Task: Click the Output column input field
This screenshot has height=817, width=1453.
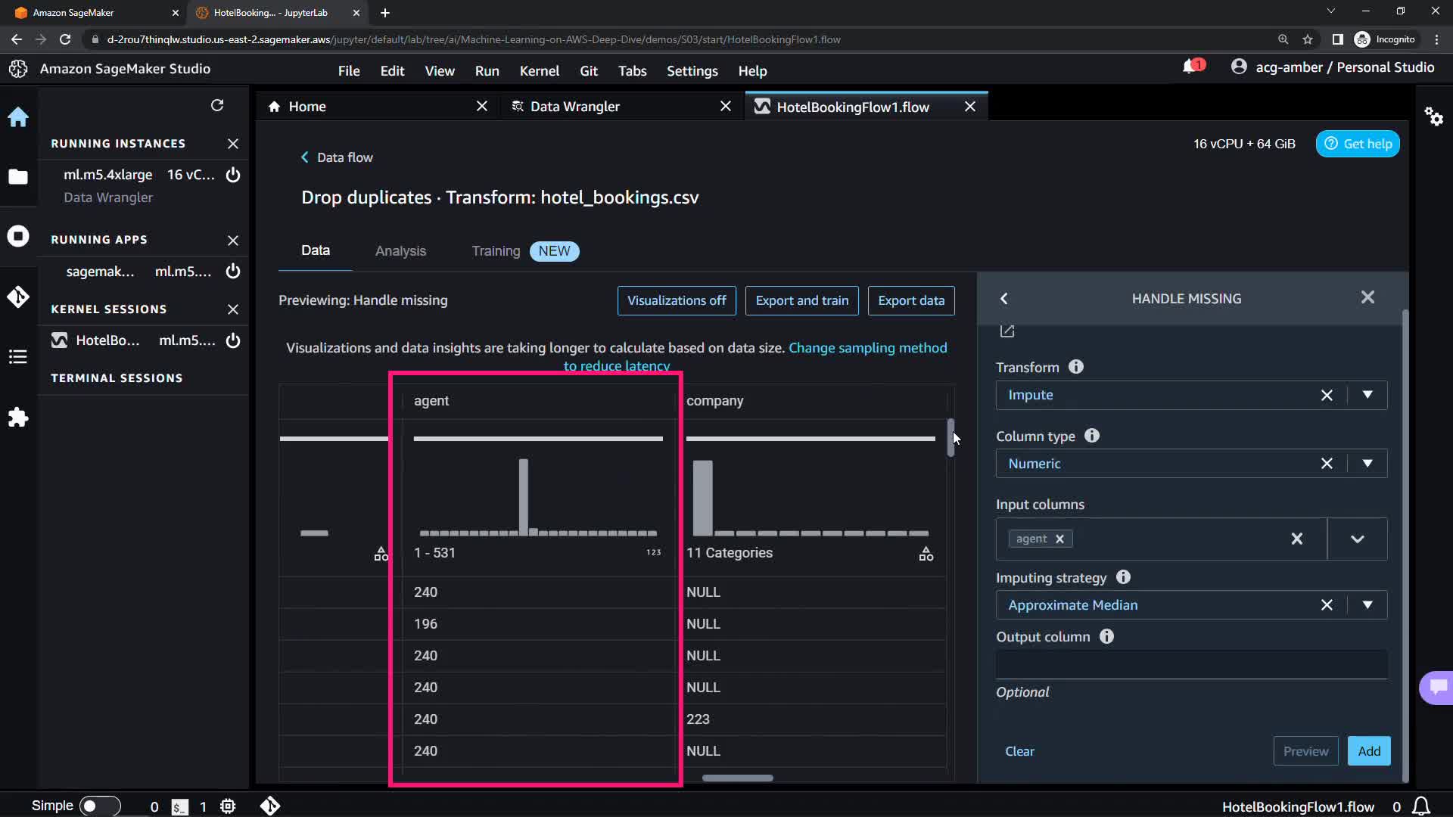Action: pos(1191,664)
